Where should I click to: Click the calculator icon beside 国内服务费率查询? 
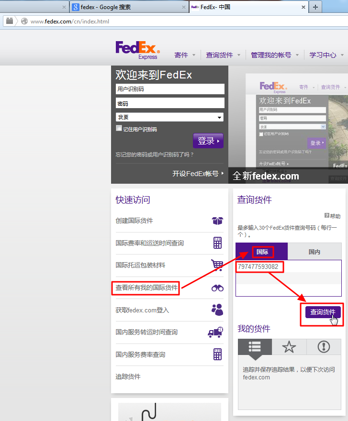click(x=217, y=355)
